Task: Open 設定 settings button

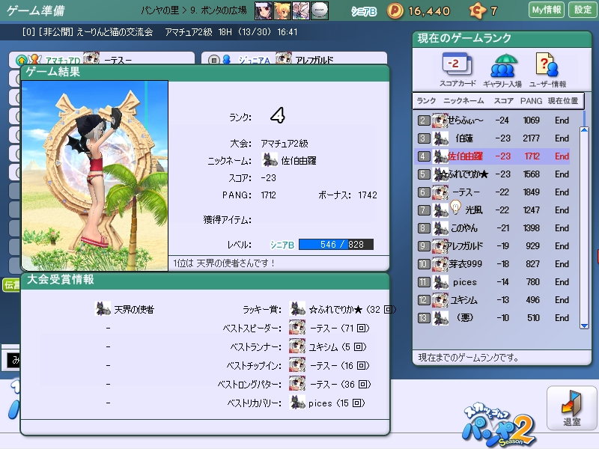Action: 583,10
